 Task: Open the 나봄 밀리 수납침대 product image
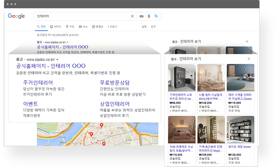211,78
